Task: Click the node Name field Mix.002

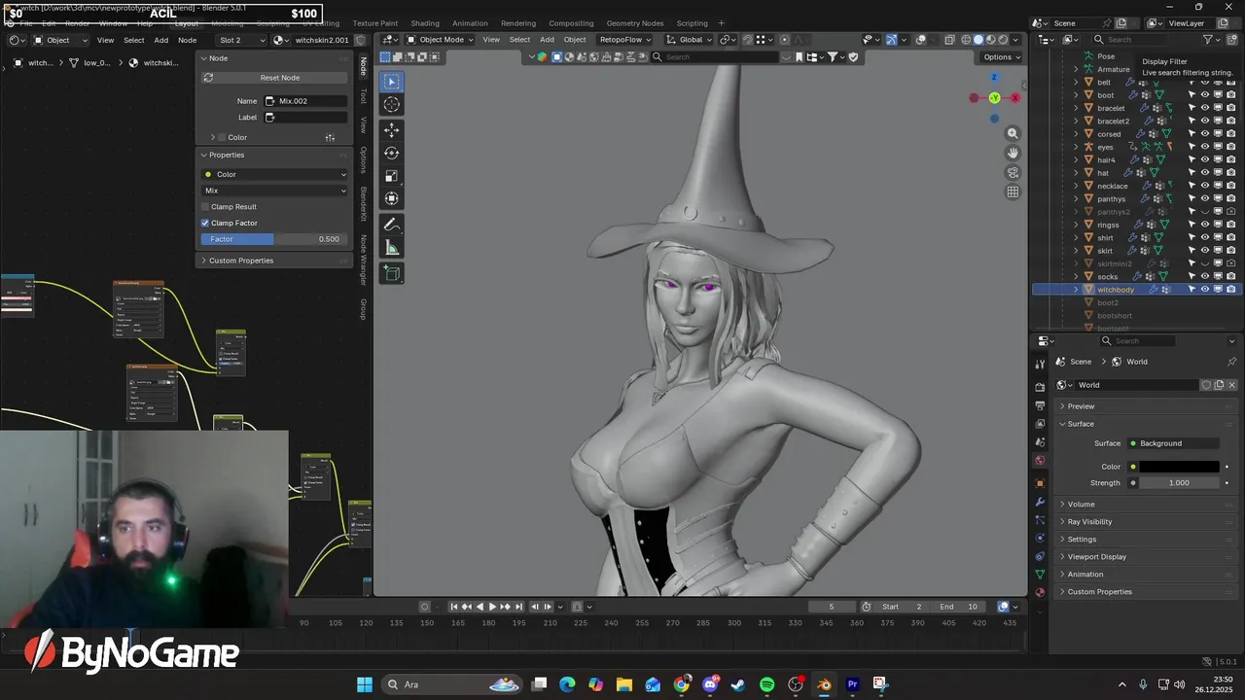Action: click(x=306, y=101)
